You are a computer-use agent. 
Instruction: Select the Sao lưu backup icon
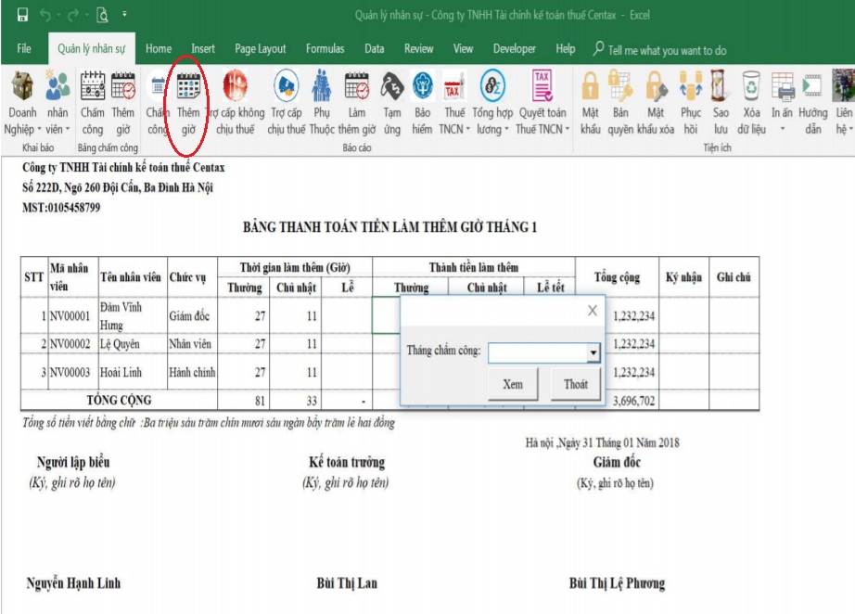(720, 88)
